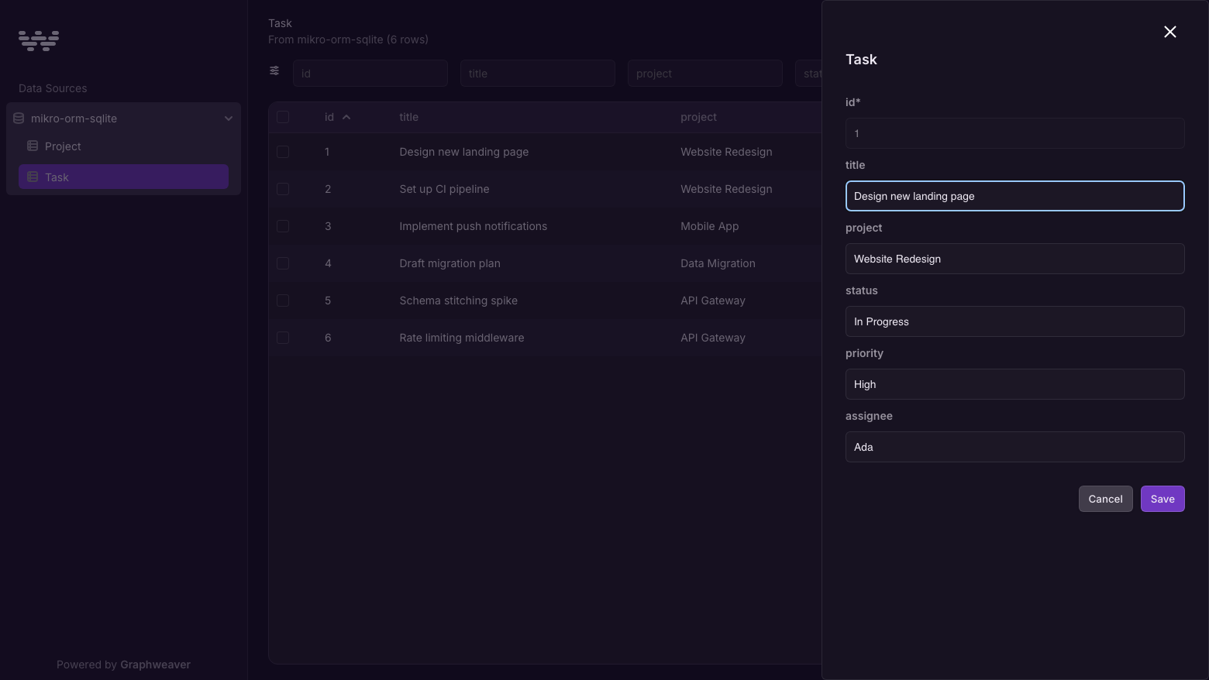Image resolution: width=1209 pixels, height=680 pixels.
Task: Click the Schema stitching spike cell
Action: point(458,301)
